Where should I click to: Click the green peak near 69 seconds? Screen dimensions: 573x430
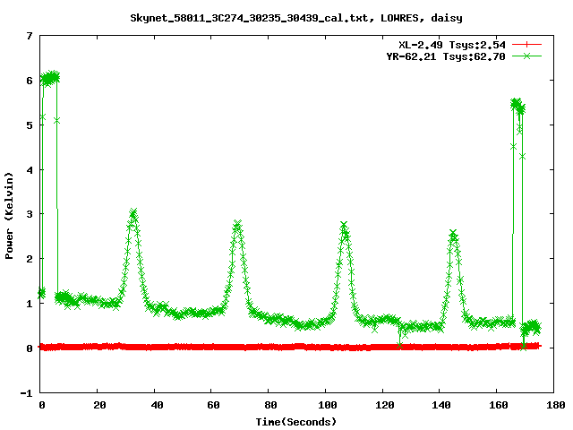[x=237, y=225]
